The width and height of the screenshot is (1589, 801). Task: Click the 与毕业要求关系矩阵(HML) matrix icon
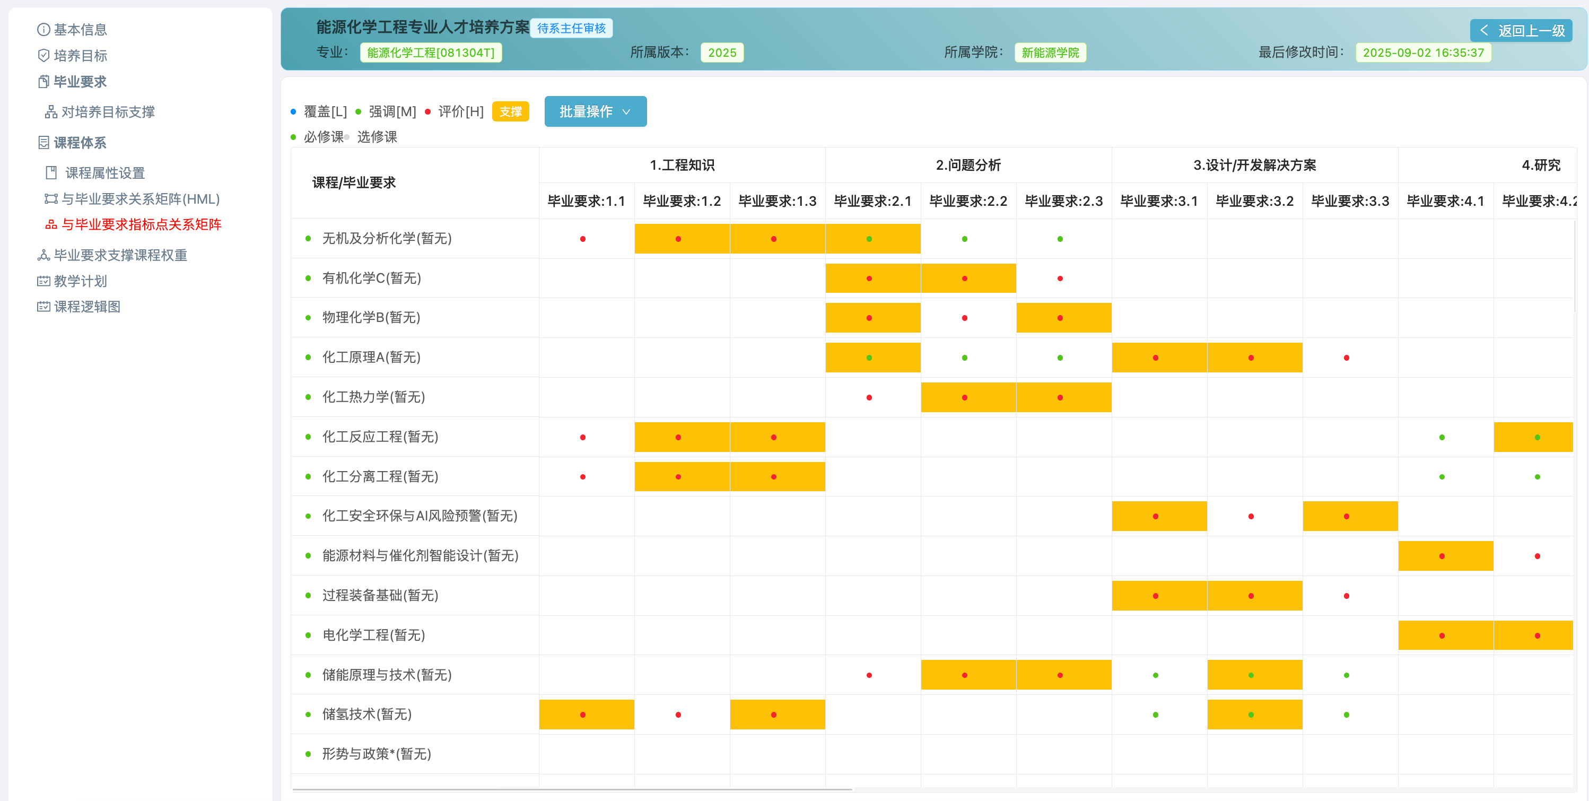tap(53, 199)
